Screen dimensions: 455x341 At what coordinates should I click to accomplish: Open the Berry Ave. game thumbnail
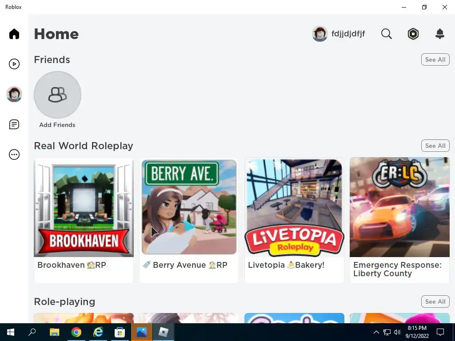(x=189, y=207)
